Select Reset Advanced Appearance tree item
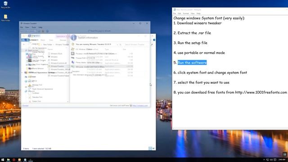288x162 pixels. click(x=42, y=89)
